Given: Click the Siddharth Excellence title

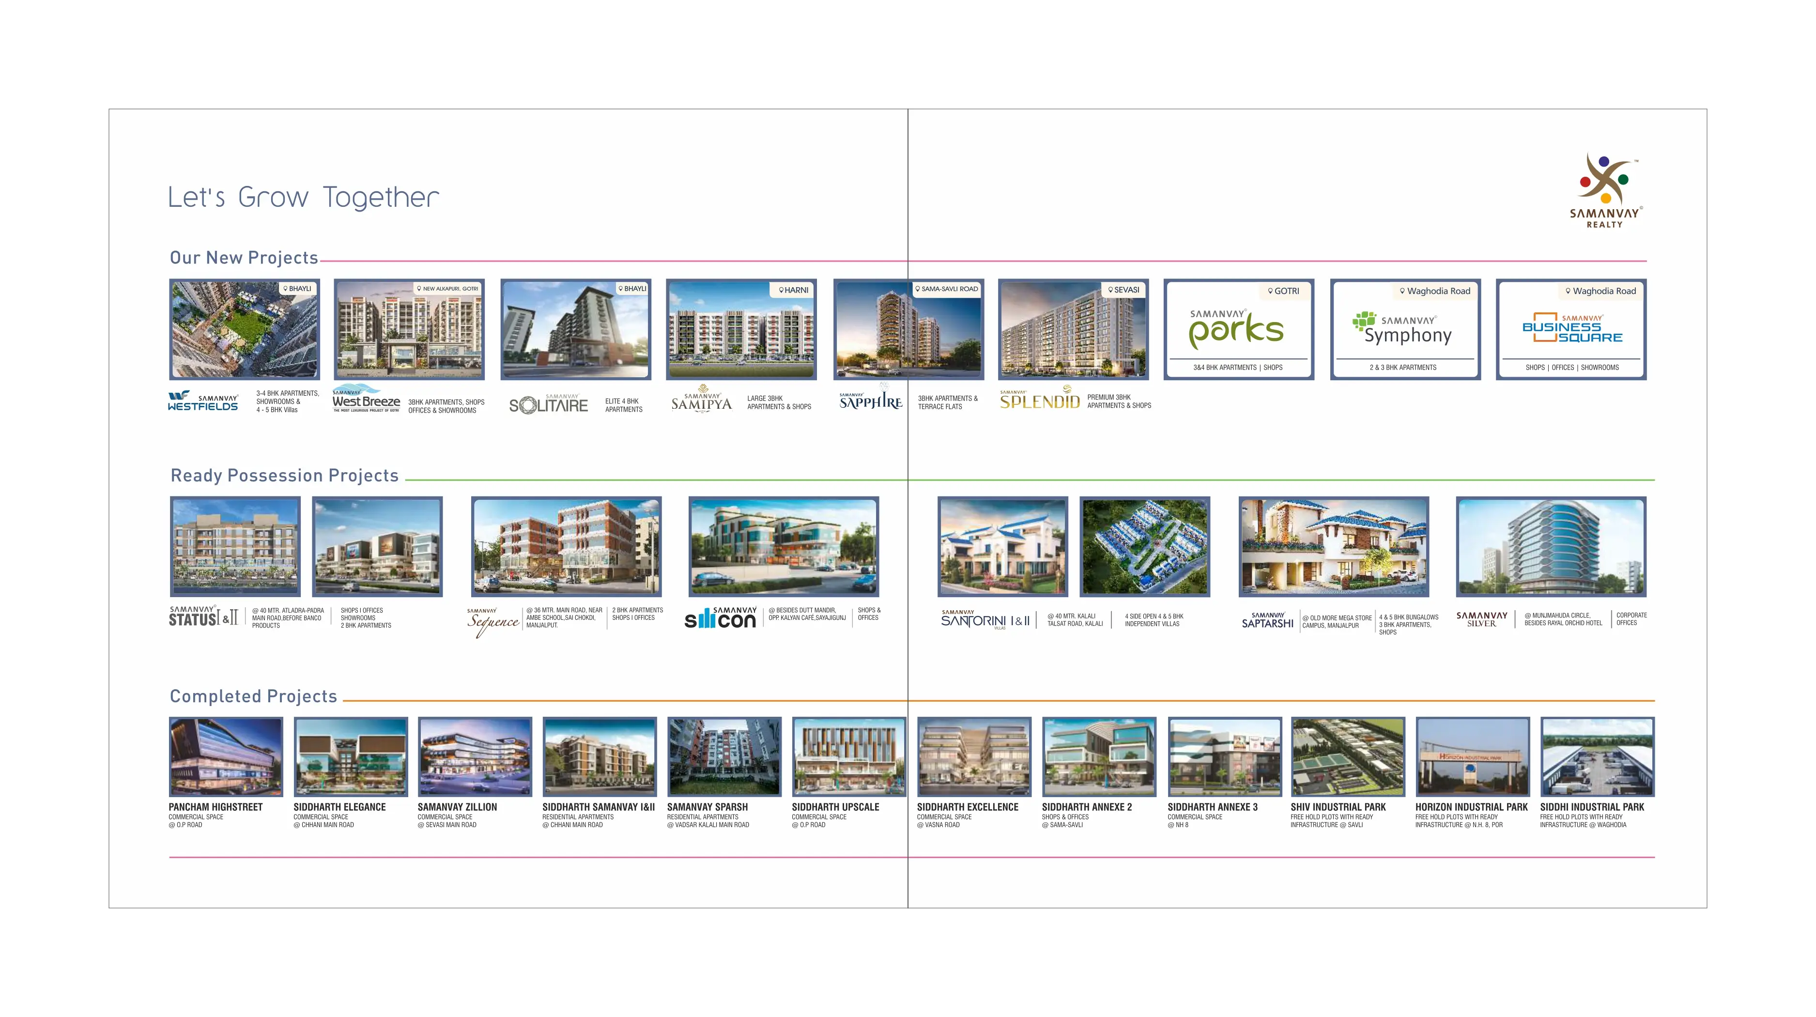Looking at the screenshot, I should [x=967, y=807].
